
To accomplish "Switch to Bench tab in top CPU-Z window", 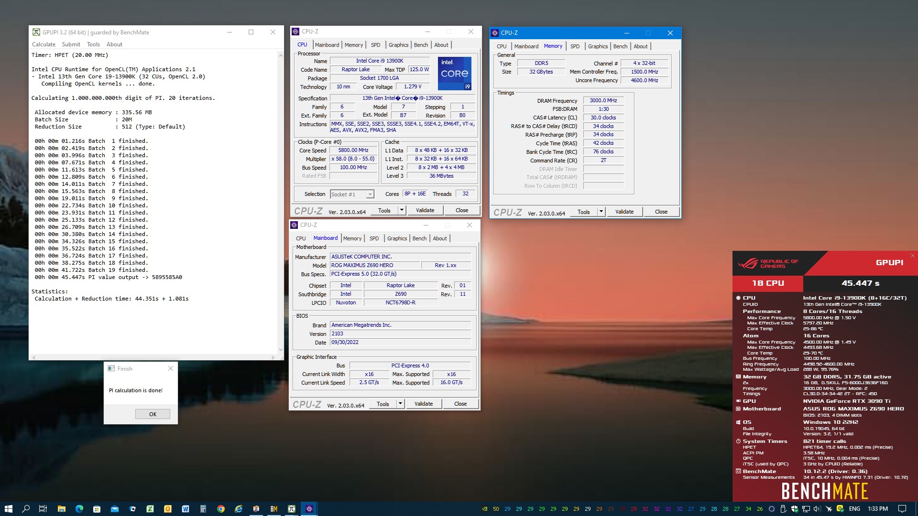I will [x=421, y=45].
